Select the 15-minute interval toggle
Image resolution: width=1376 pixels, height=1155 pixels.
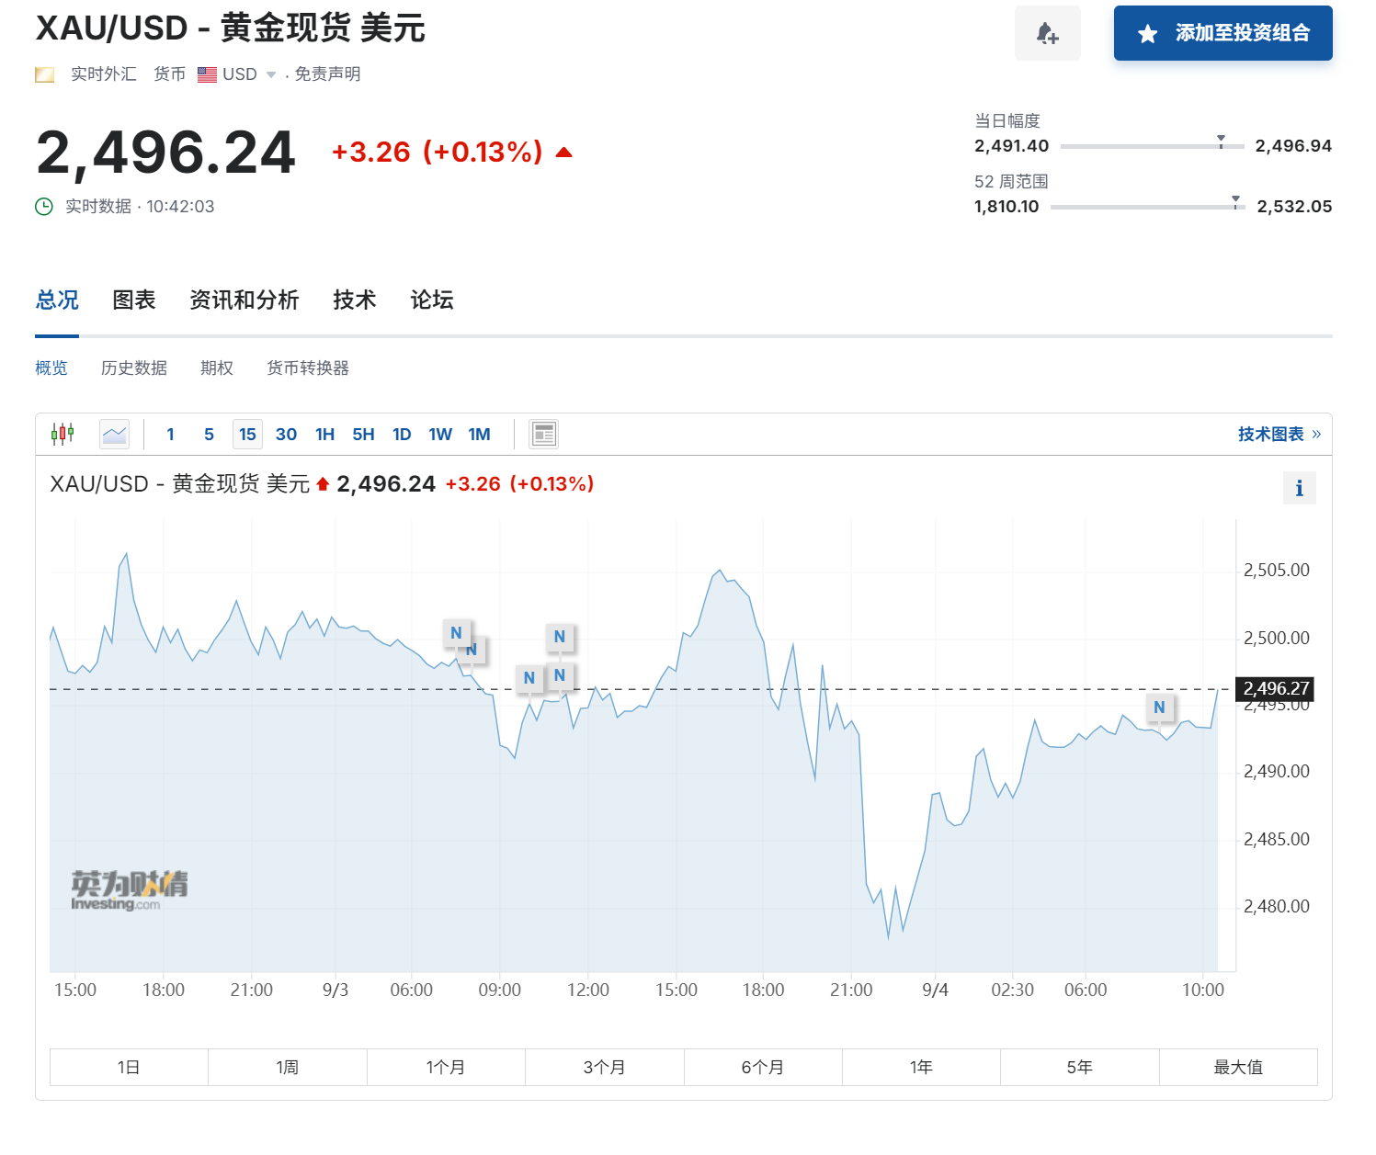coord(247,434)
